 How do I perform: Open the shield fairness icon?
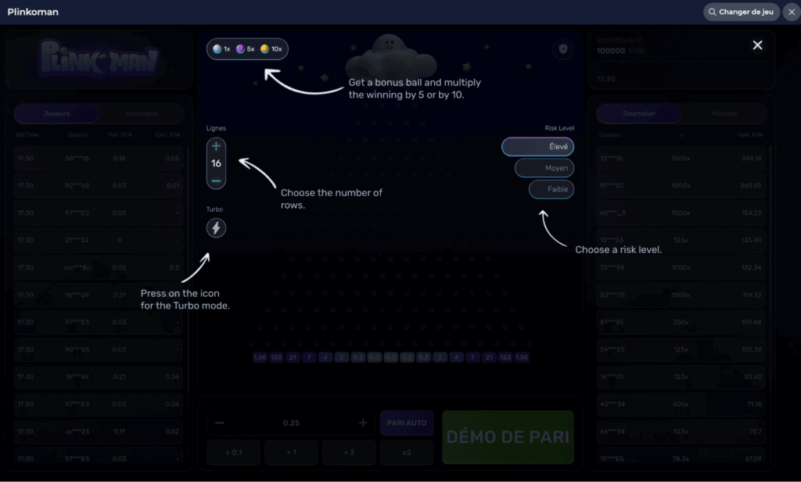click(x=563, y=49)
